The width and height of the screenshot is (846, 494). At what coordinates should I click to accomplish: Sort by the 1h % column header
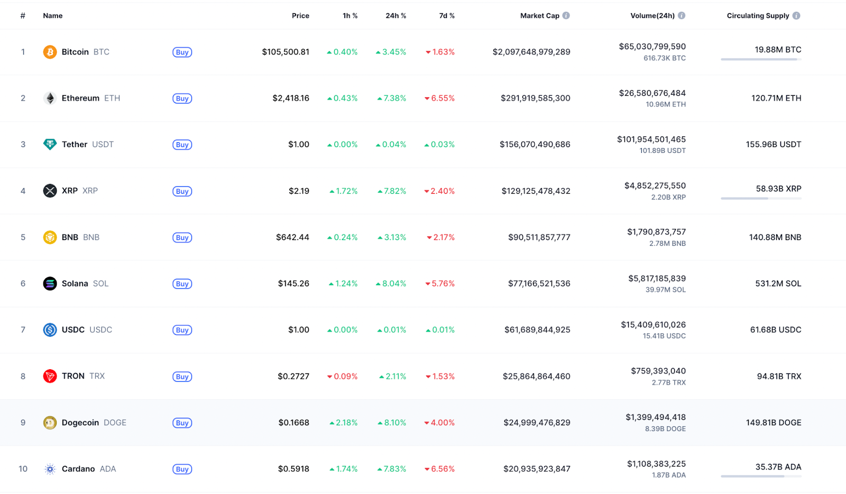tap(350, 16)
